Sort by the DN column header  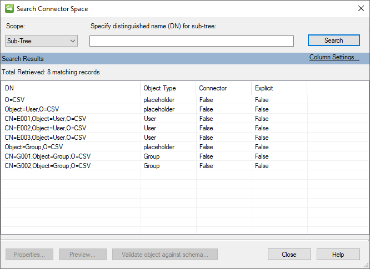click(71, 88)
